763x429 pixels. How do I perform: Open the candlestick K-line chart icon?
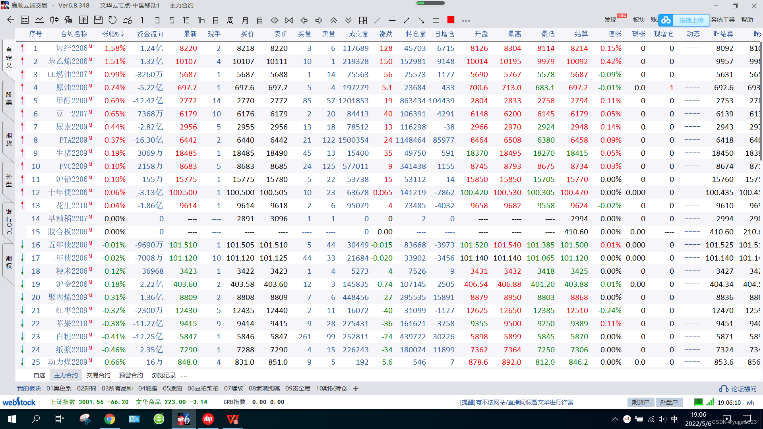tap(54, 20)
